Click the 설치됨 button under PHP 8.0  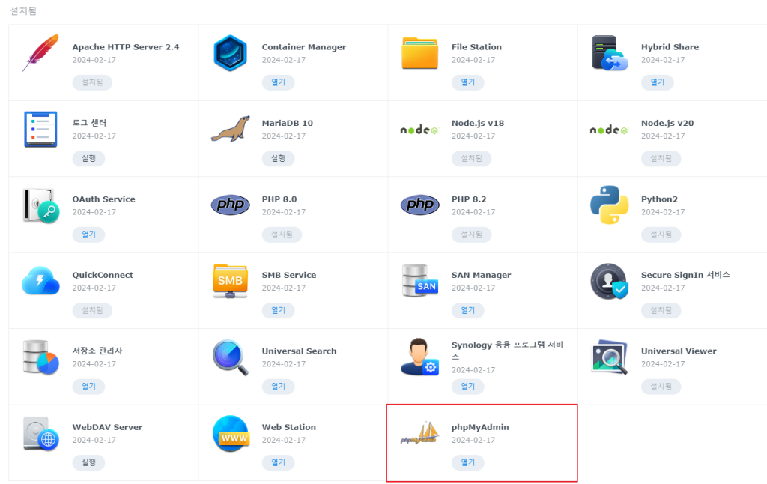282,235
